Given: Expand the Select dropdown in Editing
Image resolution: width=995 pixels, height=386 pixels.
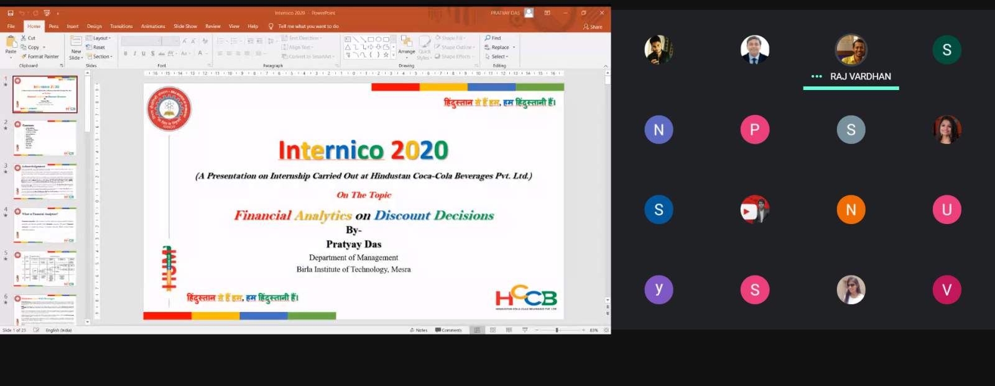Looking at the screenshot, I should [x=497, y=56].
